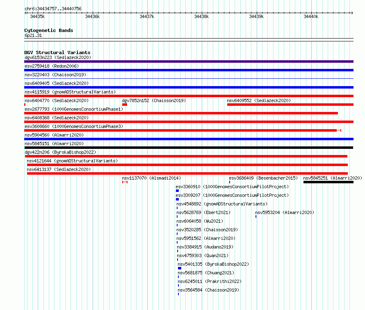Click nsv6245011 (Prakrithi2022) label

[x=210, y=281]
